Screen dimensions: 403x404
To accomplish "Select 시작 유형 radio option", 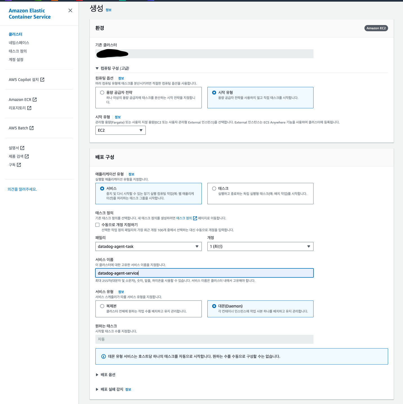I will click(214, 92).
